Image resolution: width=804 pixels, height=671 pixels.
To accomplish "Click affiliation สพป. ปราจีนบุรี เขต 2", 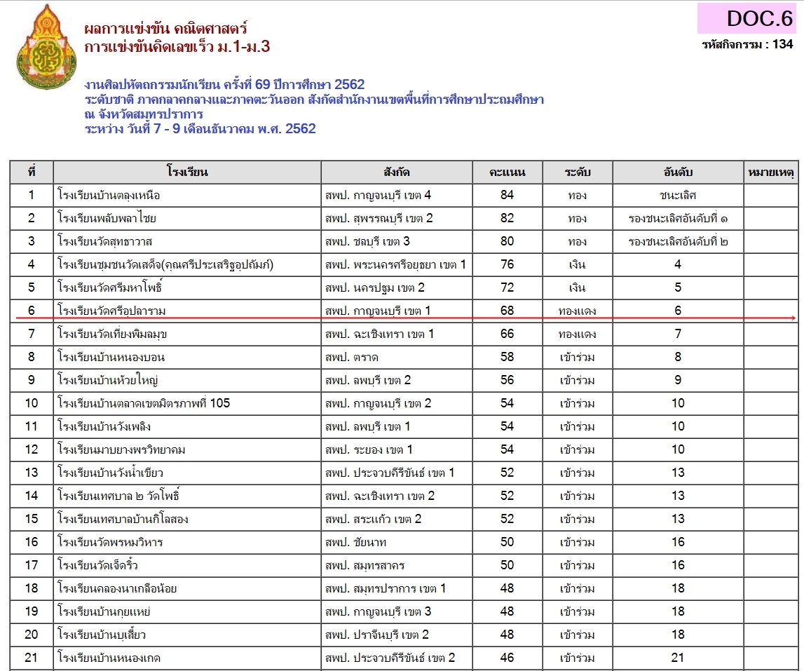I will pyautogui.click(x=377, y=635).
